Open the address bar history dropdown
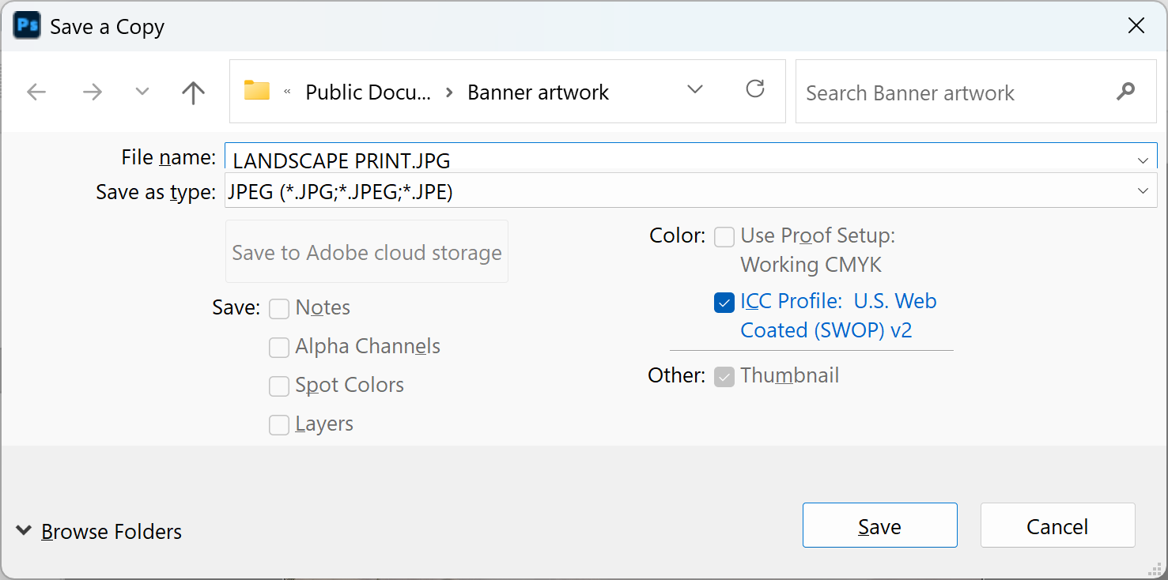This screenshot has height=580, width=1168. (x=695, y=89)
